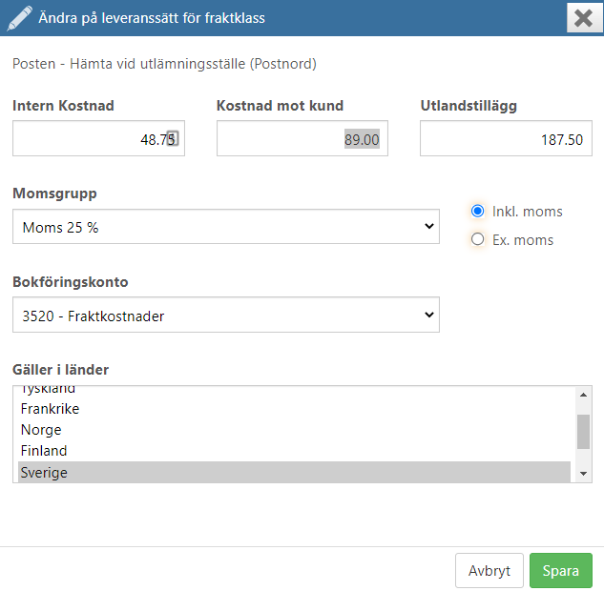Cancel with the Avbryt button

pos(489,571)
